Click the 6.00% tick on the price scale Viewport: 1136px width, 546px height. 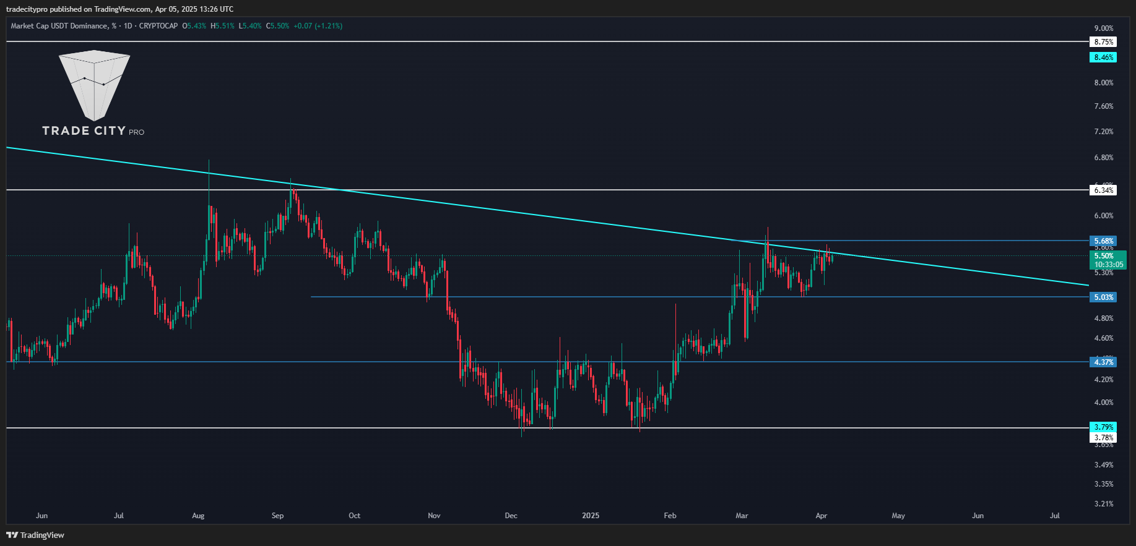click(1104, 216)
